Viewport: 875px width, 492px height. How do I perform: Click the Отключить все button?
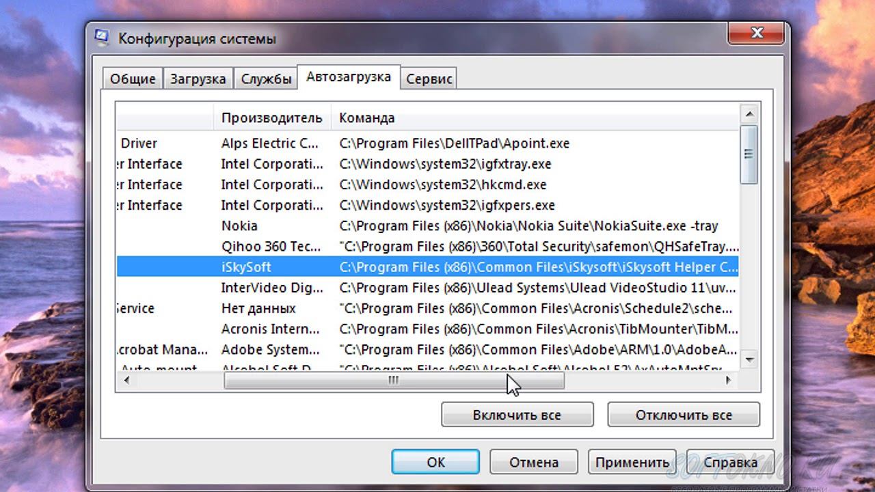tap(684, 415)
